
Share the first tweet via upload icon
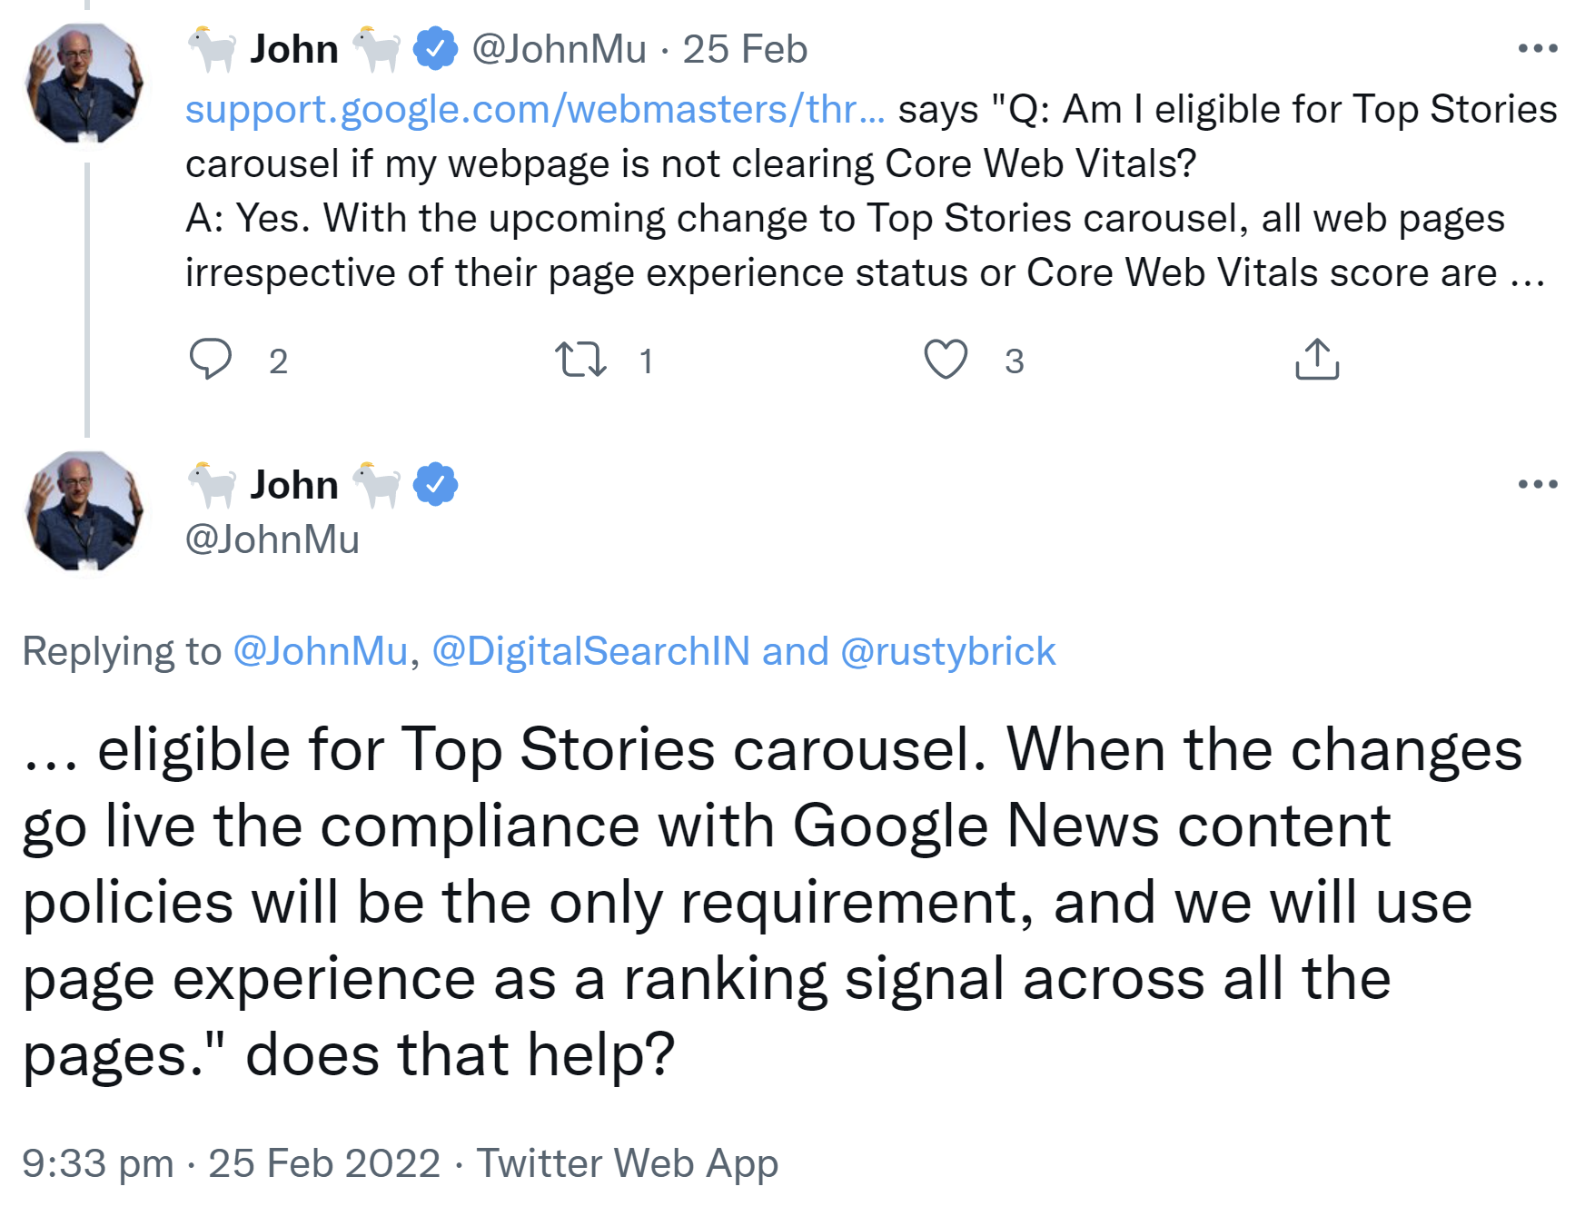point(1316,359)
